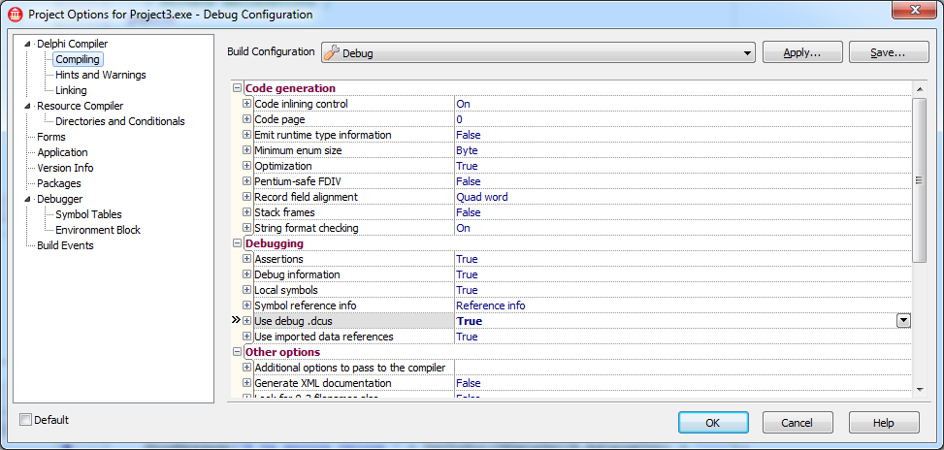Expand the Use debug .dcus row
944x450 pixels.
246,321
